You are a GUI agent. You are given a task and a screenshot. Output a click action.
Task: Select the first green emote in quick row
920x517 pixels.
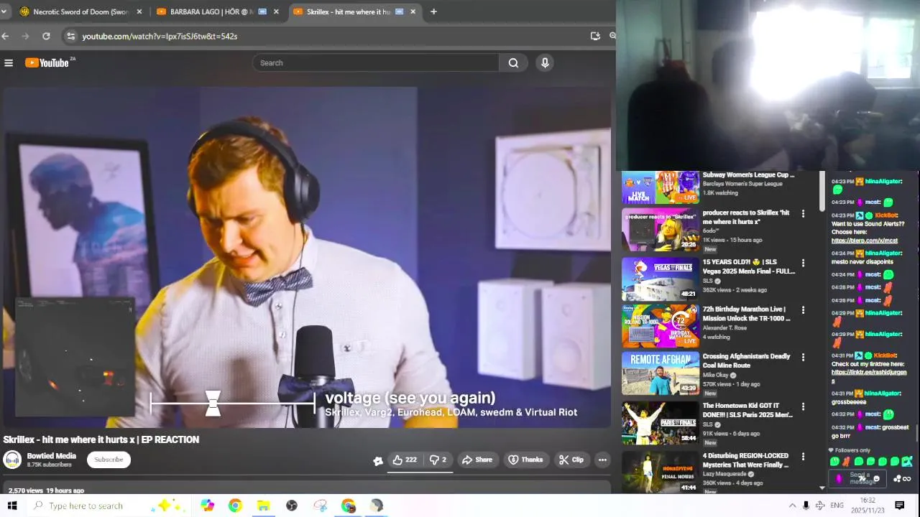pyautogui.click(x=834, y=462)
